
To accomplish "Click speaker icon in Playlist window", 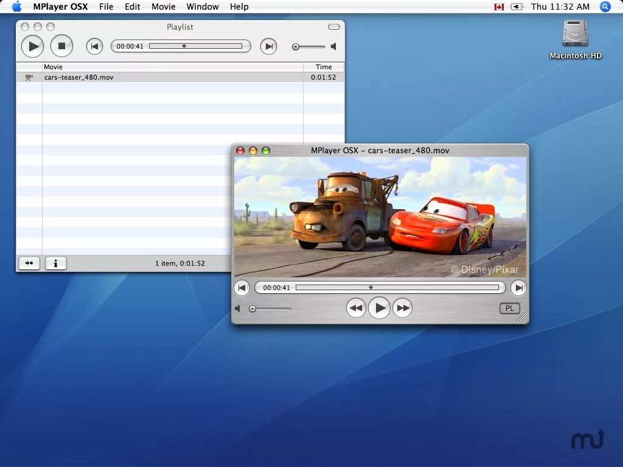I will coord(333,46).
